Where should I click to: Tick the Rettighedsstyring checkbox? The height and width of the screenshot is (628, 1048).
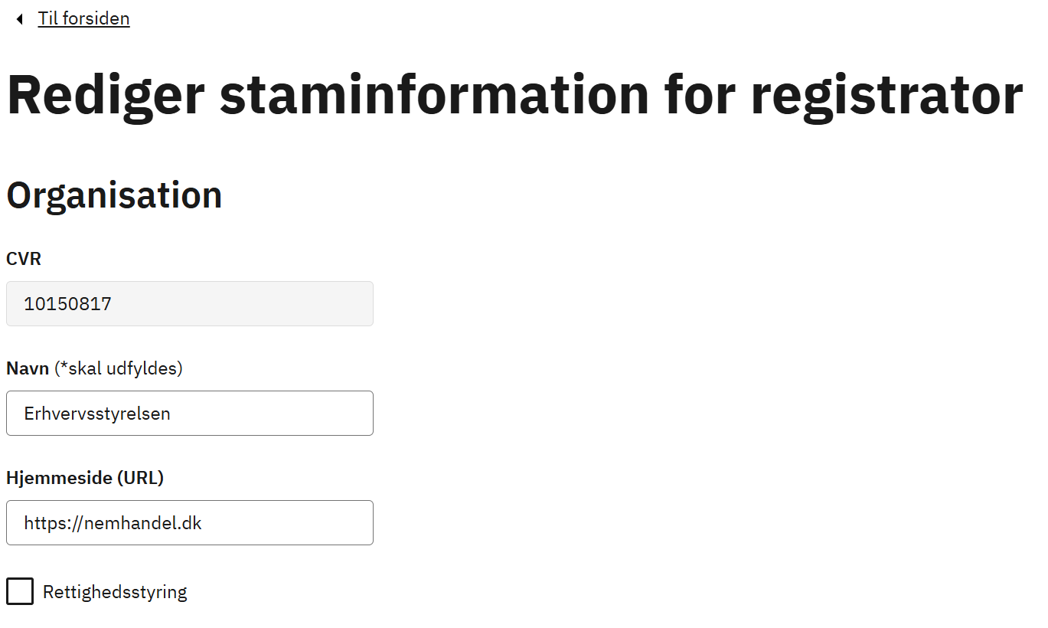[20, 591]
